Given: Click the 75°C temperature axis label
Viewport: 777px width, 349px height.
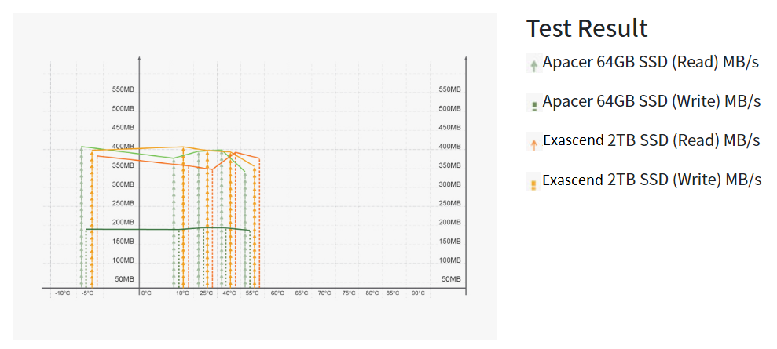Looking at the screenshot, I should point(349,293).
